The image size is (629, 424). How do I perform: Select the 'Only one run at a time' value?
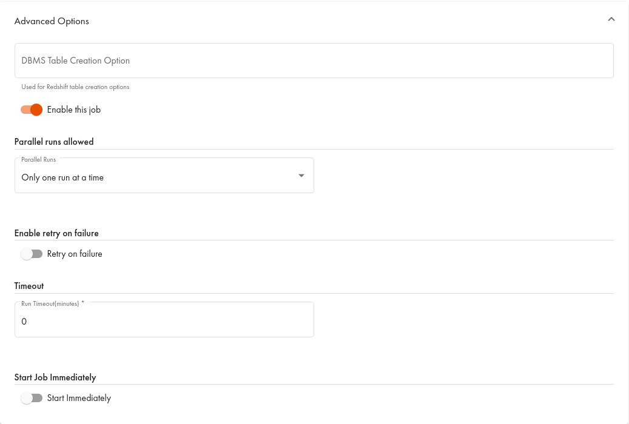(x=62, y=177)
